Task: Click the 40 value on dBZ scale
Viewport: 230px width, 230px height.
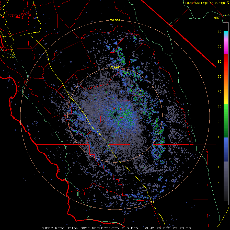Action: tap(220, 92)
